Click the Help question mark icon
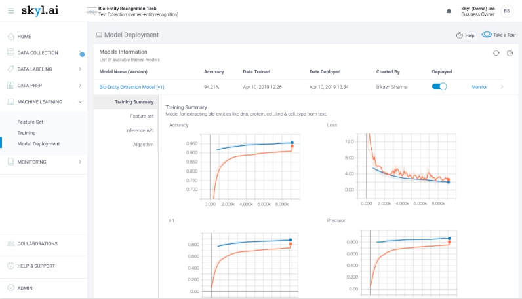522x299 pixels. (x=460, y=35)
